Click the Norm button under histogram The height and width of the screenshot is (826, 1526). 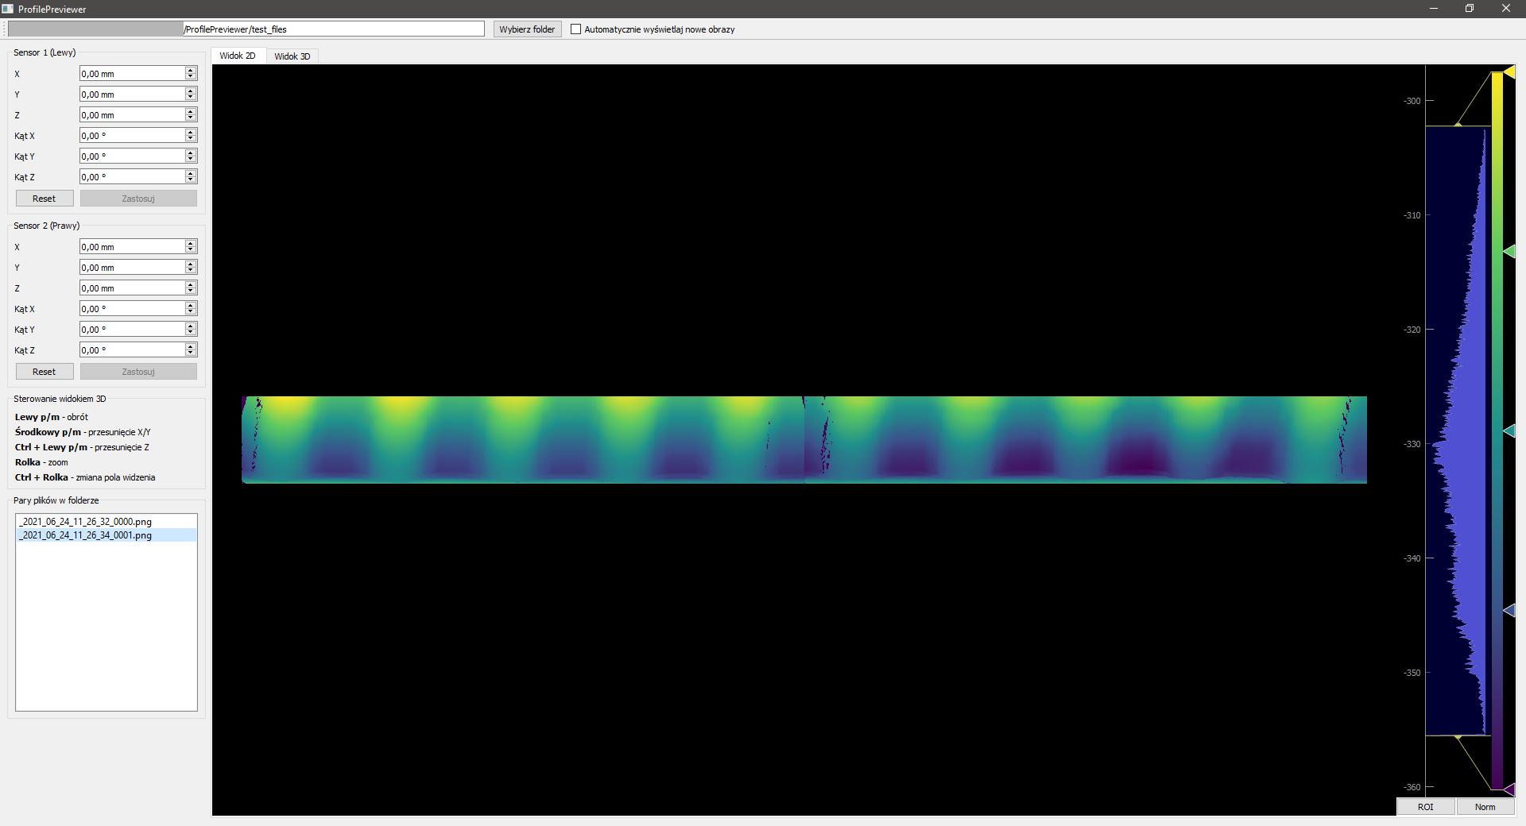1485,807
